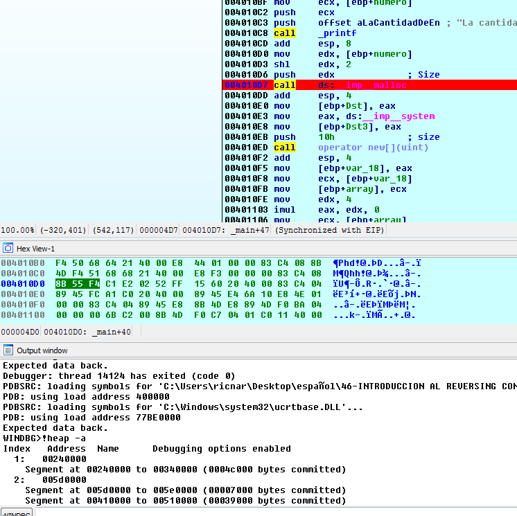Switch to the Output window tab

click(42, 350)
